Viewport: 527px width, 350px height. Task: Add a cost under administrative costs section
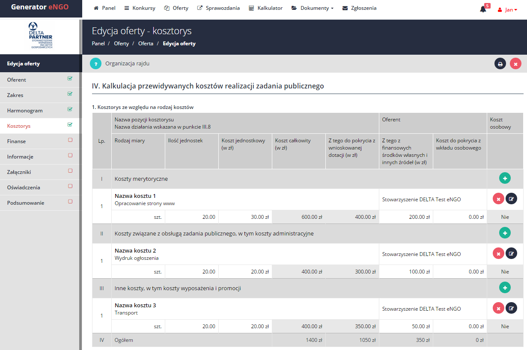(505, 233)
